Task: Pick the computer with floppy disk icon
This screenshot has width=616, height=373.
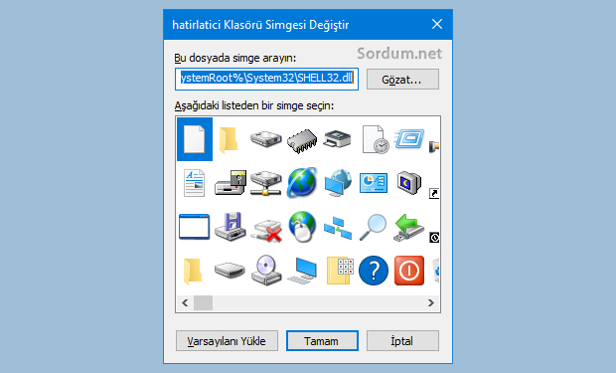Action: pyautogui.click(x=231, y=227)
